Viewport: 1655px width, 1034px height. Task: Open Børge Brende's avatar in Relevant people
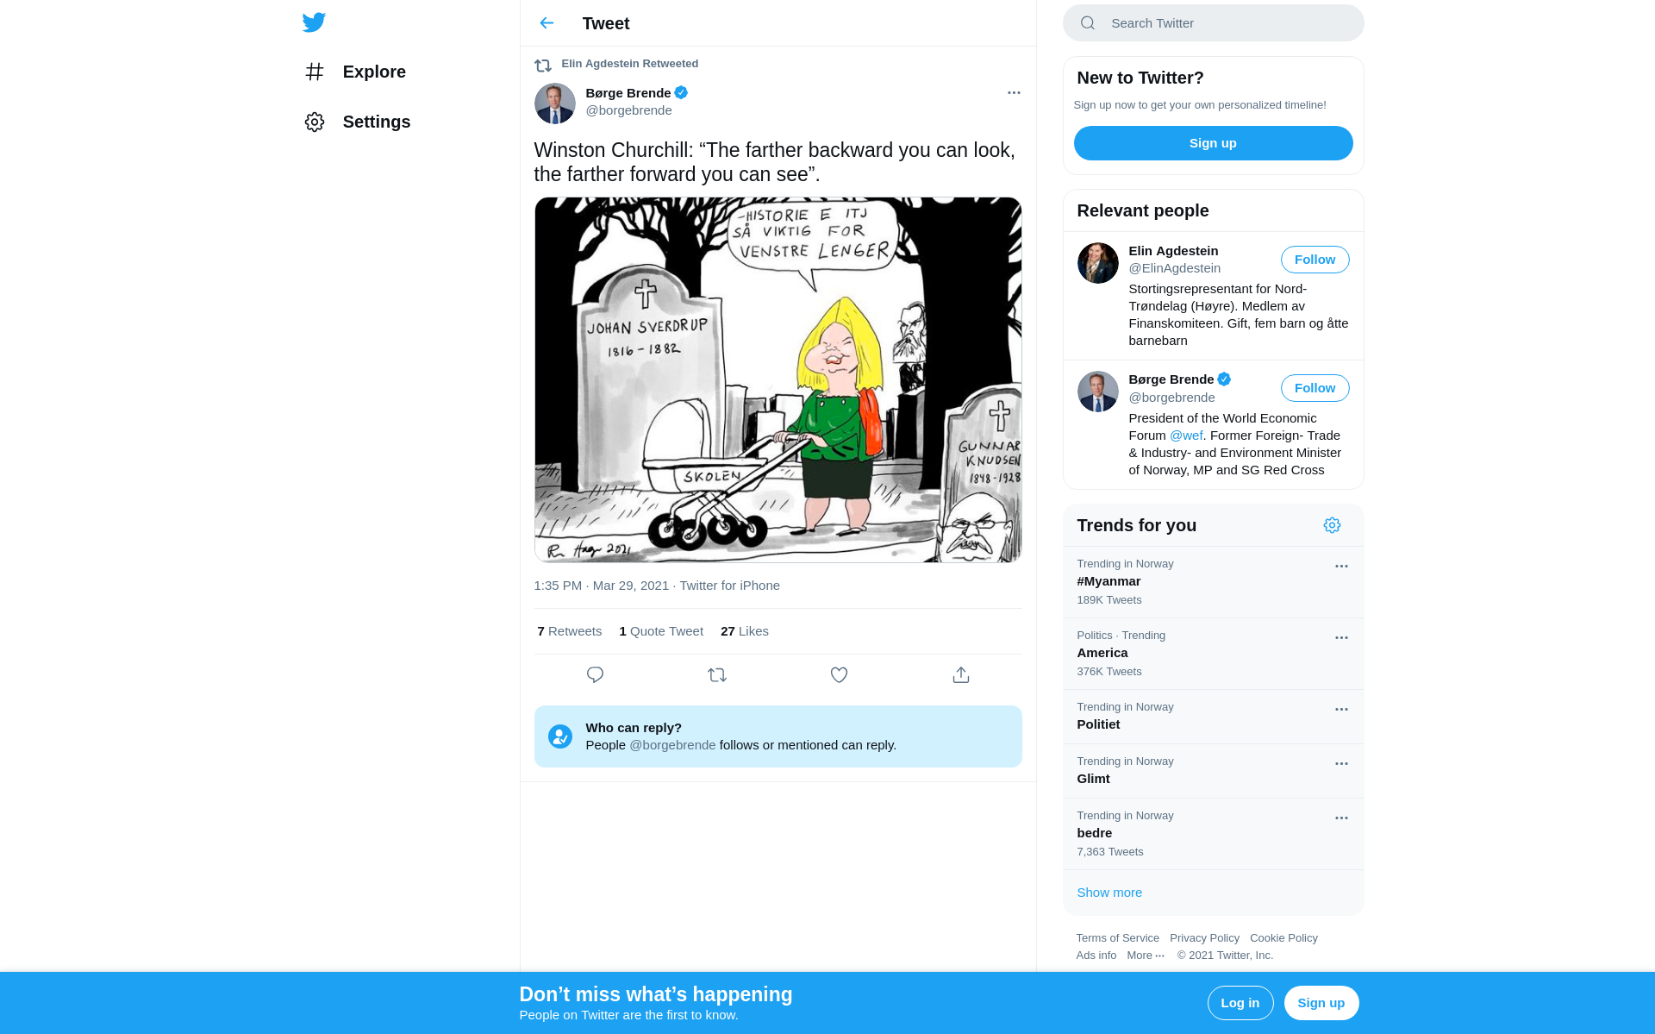pyautogui.click(x=1098, y=392)
